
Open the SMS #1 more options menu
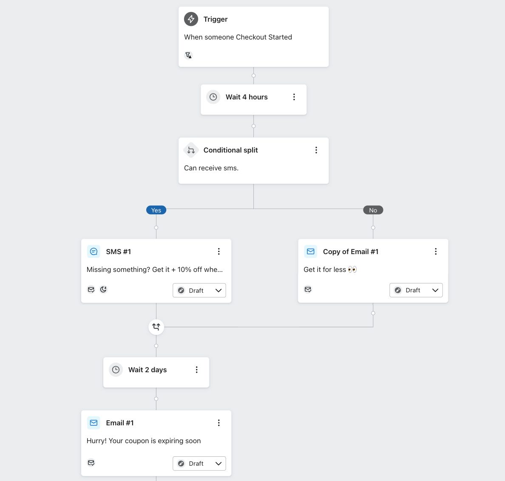[x=218, y=252]
